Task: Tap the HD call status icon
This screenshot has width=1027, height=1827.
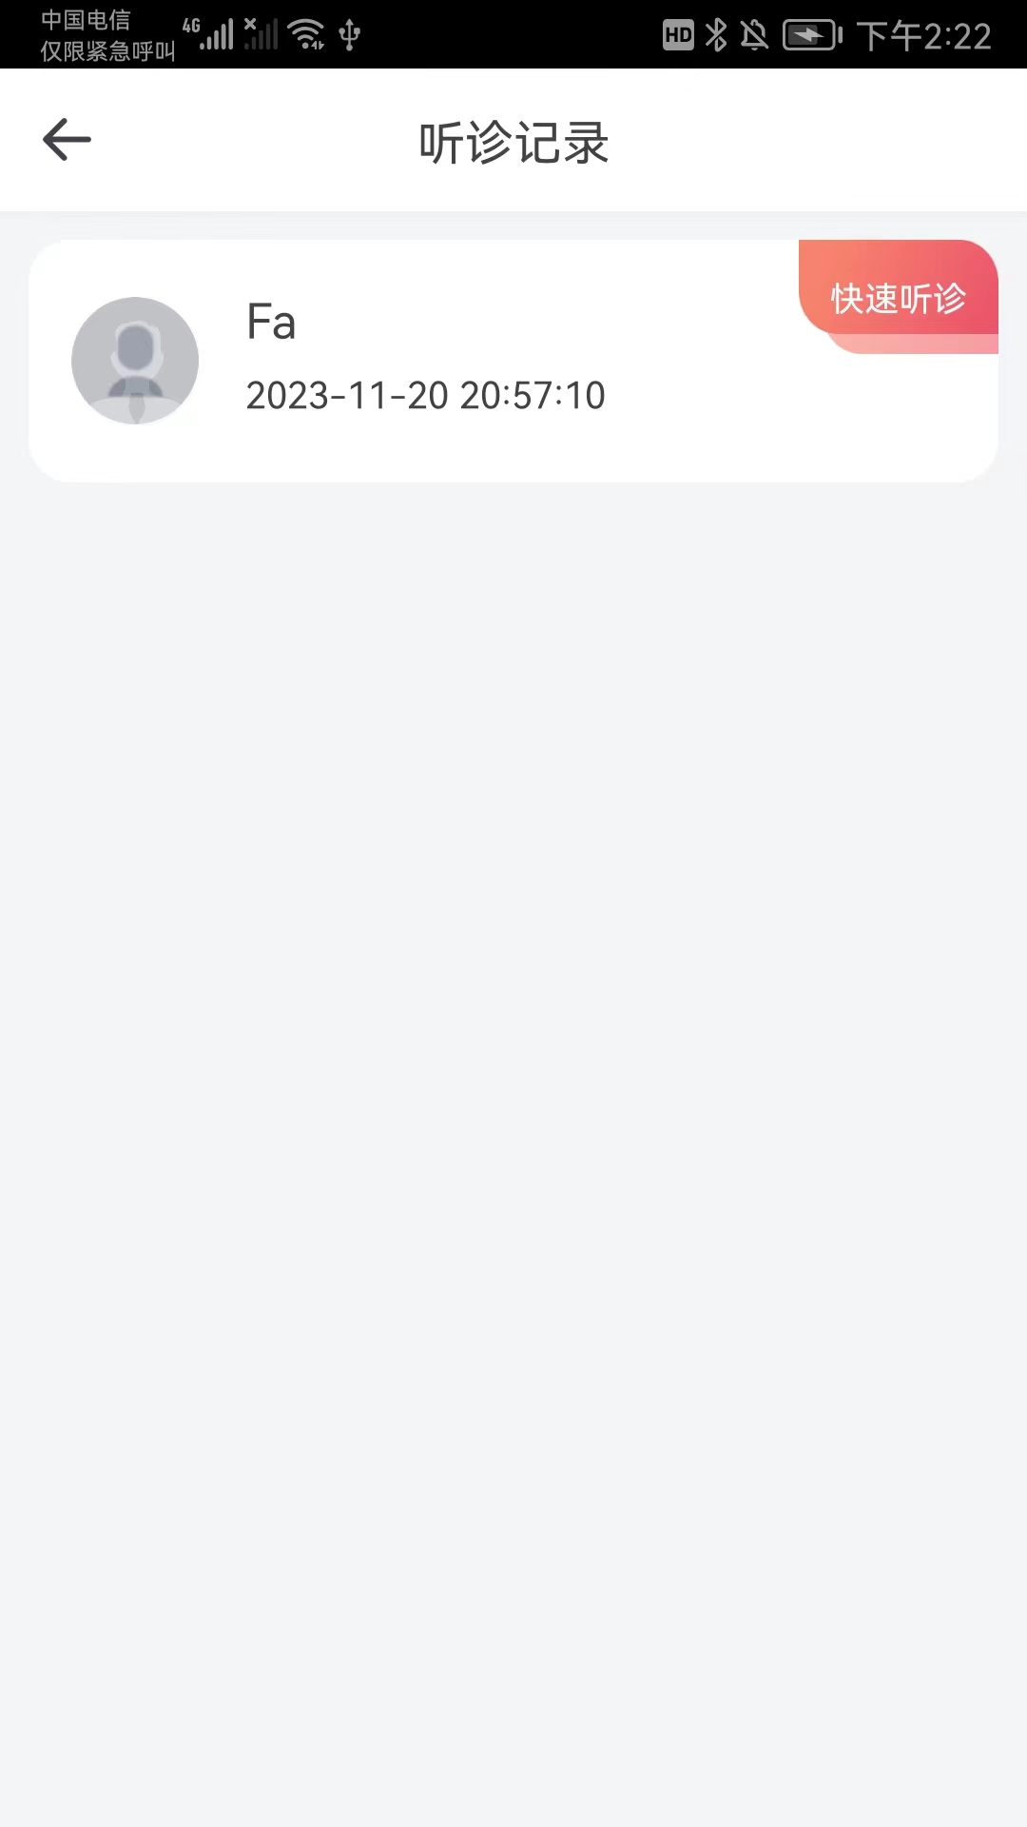Action: [678, 35]
